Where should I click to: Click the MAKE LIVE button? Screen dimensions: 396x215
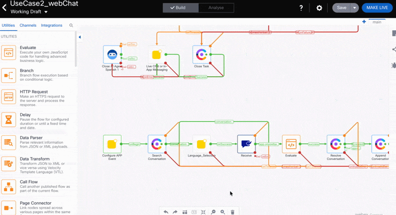pyautogui.click(x=377, y=8)
